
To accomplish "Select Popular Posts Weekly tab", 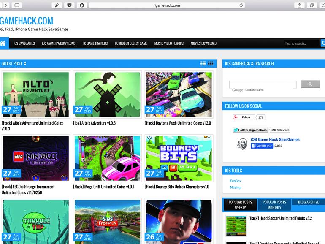I will pyautogui.click(x=240, y=205).
